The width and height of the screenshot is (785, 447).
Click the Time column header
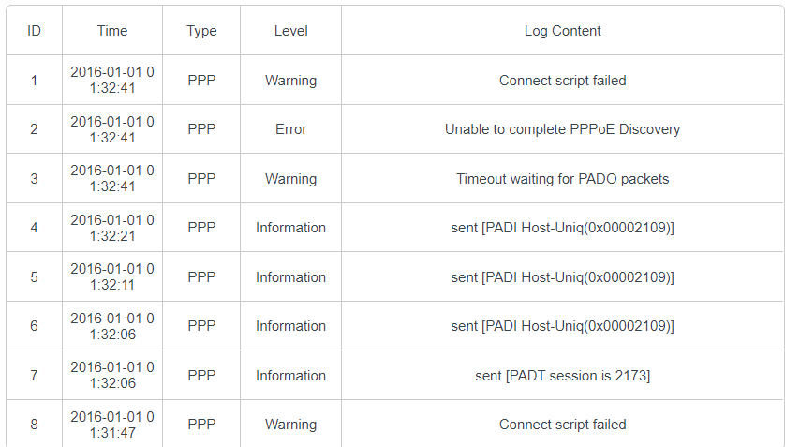112,31
